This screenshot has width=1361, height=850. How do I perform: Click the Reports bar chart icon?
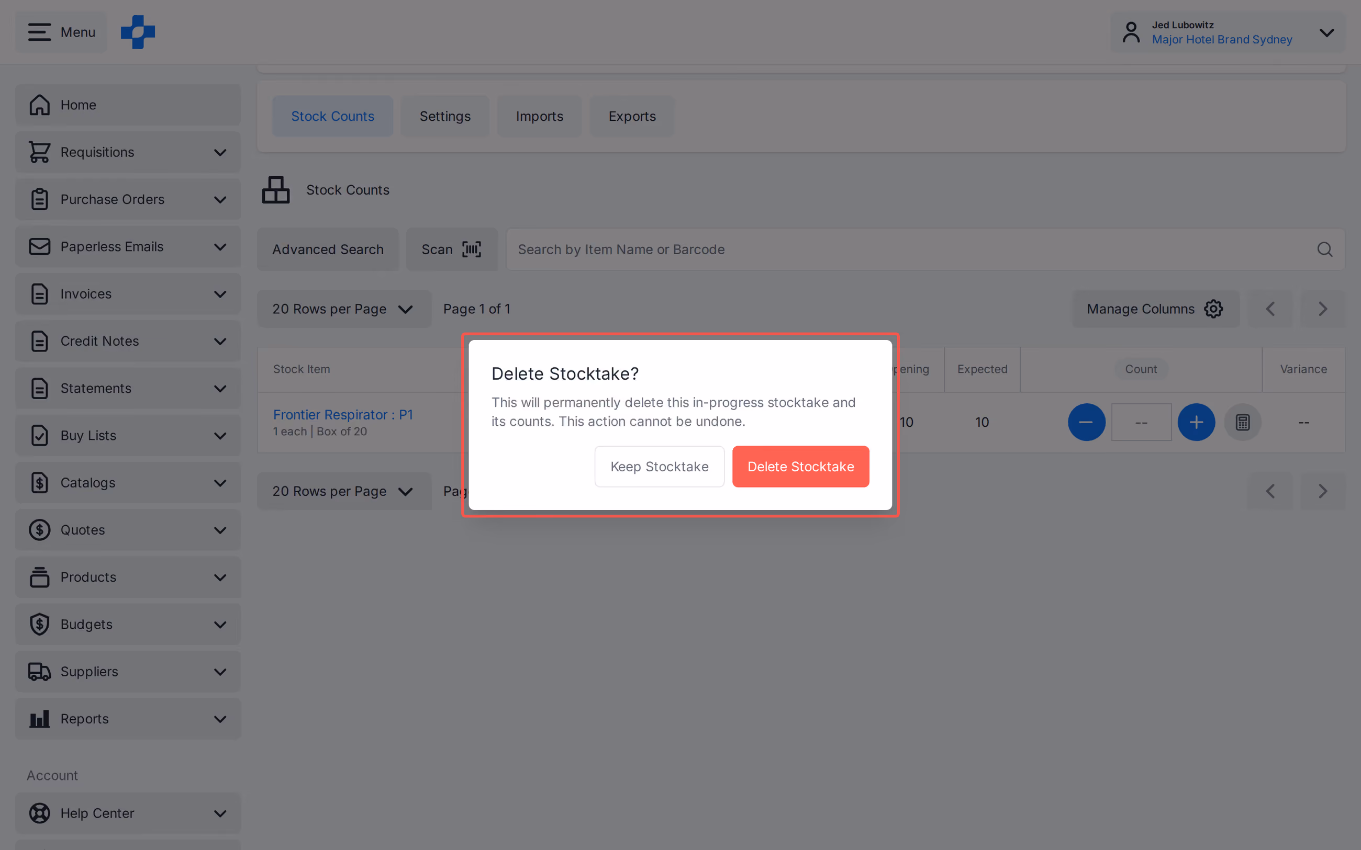(x=39, y=719)
